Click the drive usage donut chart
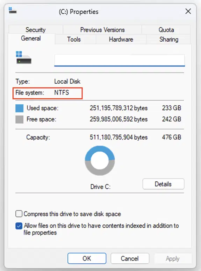Viewport: 201px width, 271px height. point(100,161)
